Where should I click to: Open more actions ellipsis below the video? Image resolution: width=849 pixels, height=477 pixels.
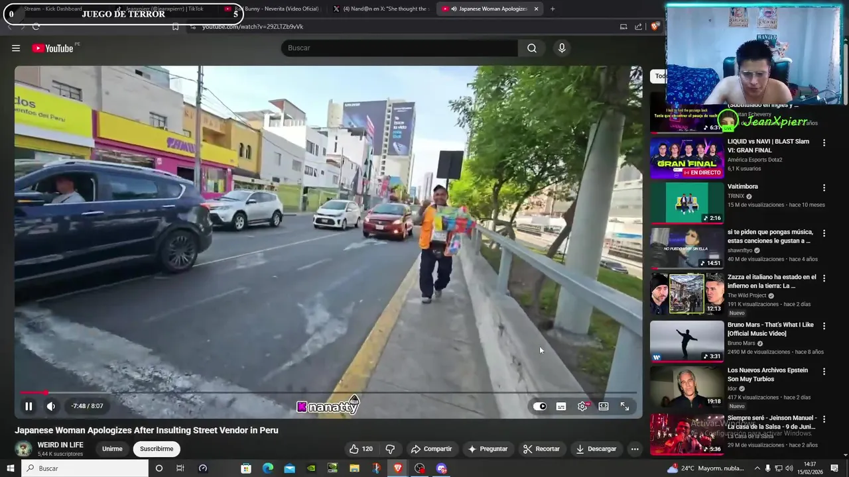pos(635,449)
